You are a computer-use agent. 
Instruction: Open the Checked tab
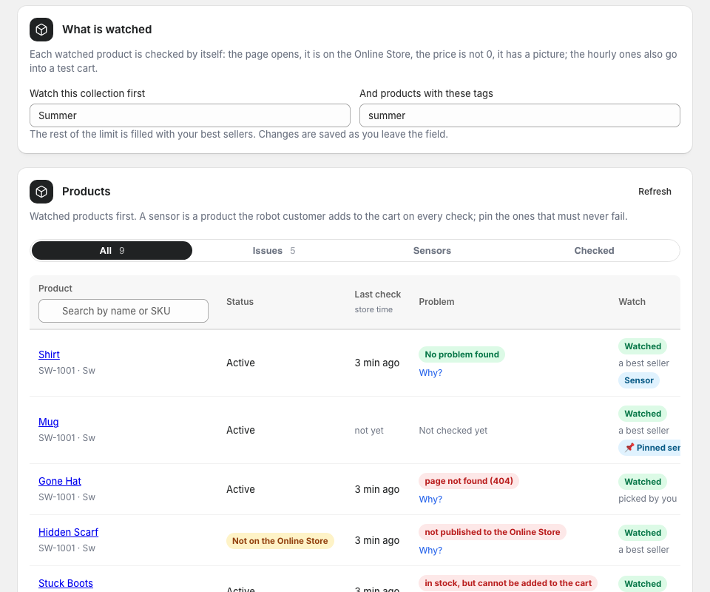coord(594,250)
